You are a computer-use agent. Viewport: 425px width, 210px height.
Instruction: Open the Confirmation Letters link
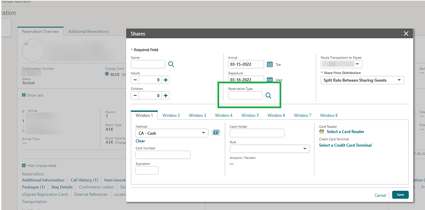97,187
